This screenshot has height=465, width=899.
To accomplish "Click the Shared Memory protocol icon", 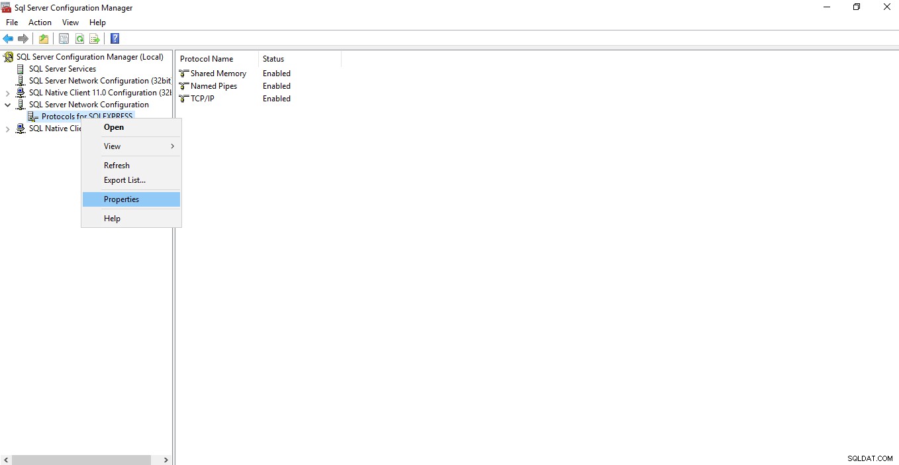I will coord(184,74).
